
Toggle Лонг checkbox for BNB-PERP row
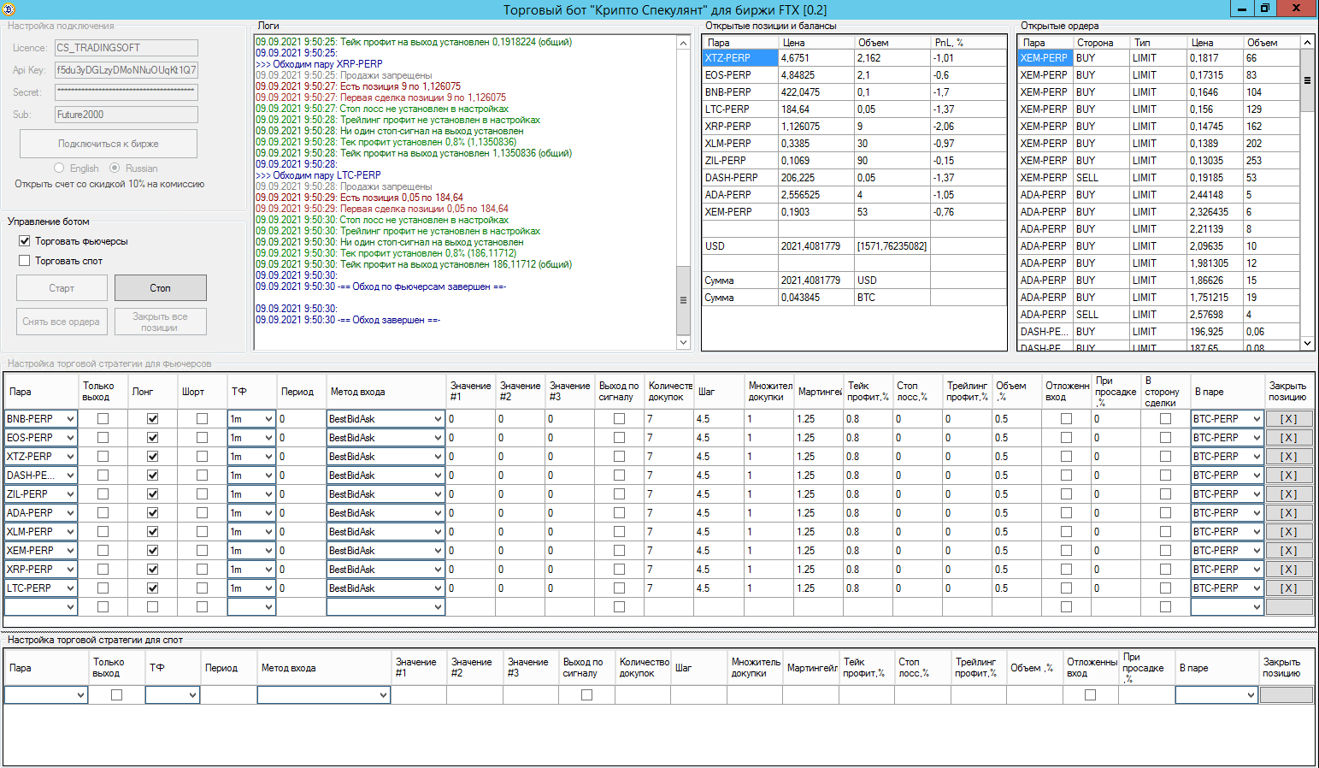pyautogui.click(x=152, y=419)
